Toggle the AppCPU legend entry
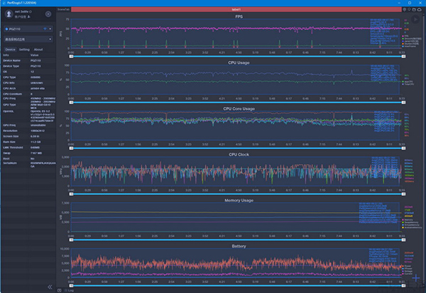This screenshot has width=426, height=293. point(408,80)
